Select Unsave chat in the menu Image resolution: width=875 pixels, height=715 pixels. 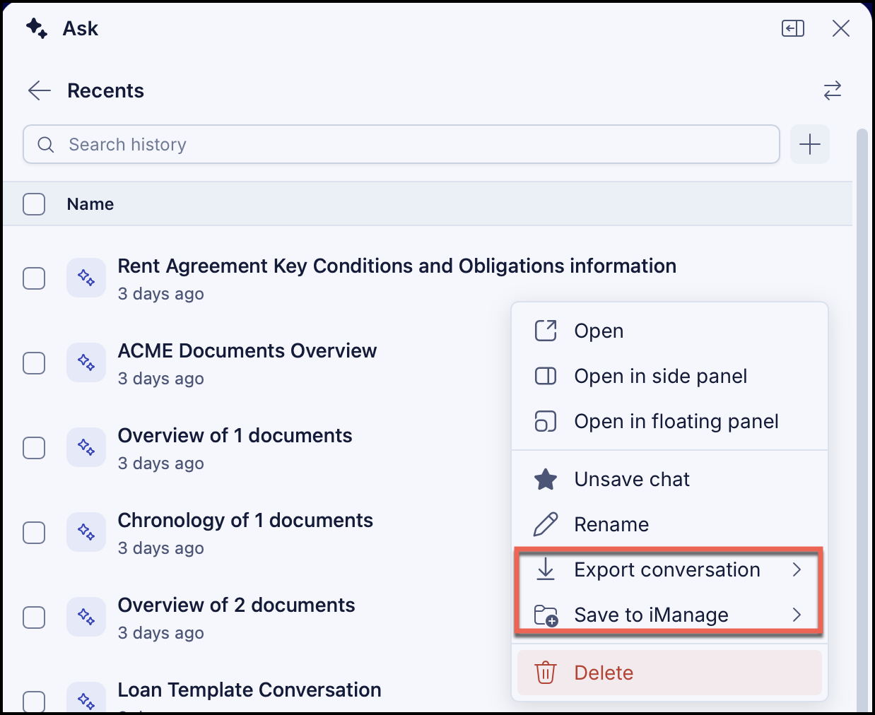point(669,479)
